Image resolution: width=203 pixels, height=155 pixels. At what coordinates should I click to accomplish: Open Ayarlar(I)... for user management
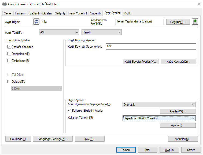pos(178,125)
